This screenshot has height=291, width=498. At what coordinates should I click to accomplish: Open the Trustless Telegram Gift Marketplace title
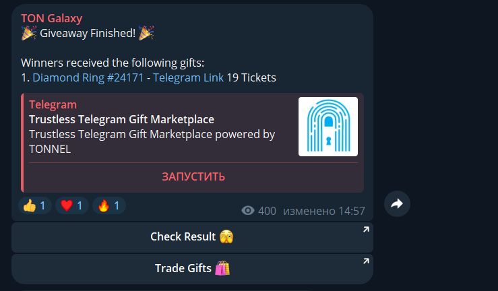coord(122,120)
